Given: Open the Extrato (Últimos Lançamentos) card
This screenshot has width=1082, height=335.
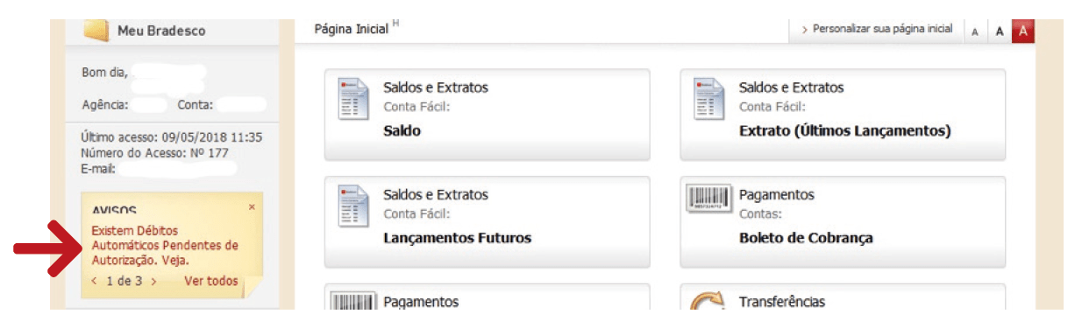Looking at the screenshot, I should tap(843, 115).
